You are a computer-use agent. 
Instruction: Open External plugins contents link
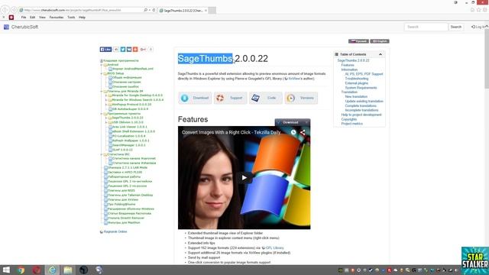point(357,83)
